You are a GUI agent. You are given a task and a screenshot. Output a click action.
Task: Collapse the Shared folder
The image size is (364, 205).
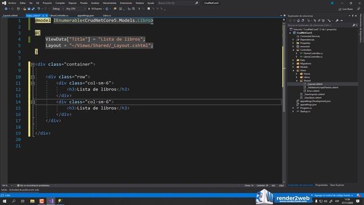click(297, 81)
